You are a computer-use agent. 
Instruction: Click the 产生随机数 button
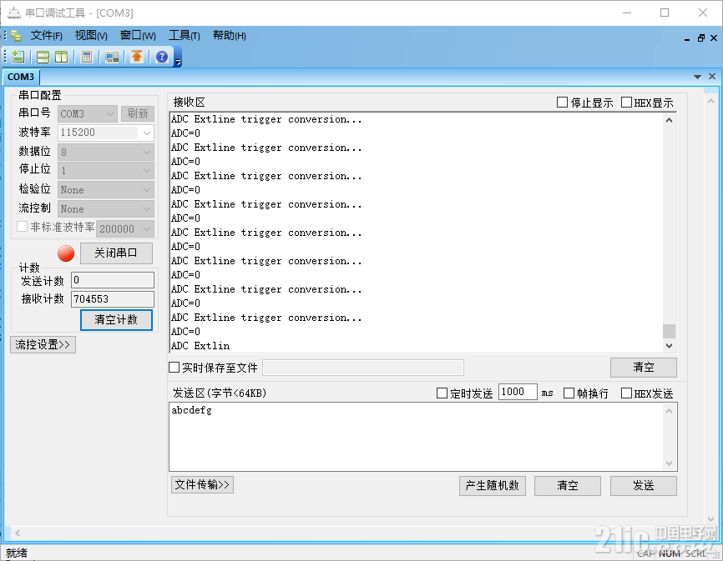[492, 485]
